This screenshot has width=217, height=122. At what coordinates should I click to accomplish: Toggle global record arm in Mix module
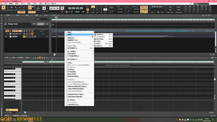[x=101, y=7]
